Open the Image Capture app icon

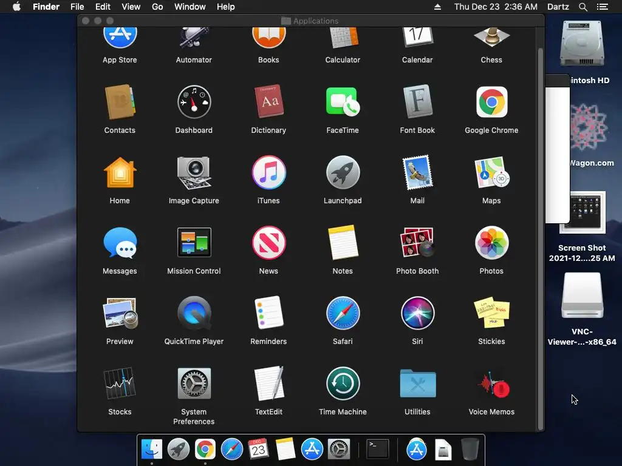194,173
